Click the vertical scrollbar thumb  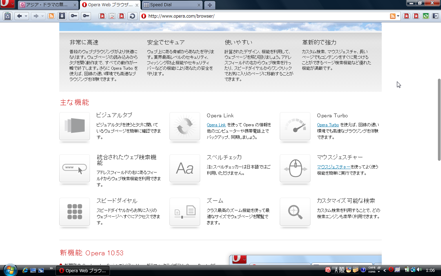[x=439, y=119]
